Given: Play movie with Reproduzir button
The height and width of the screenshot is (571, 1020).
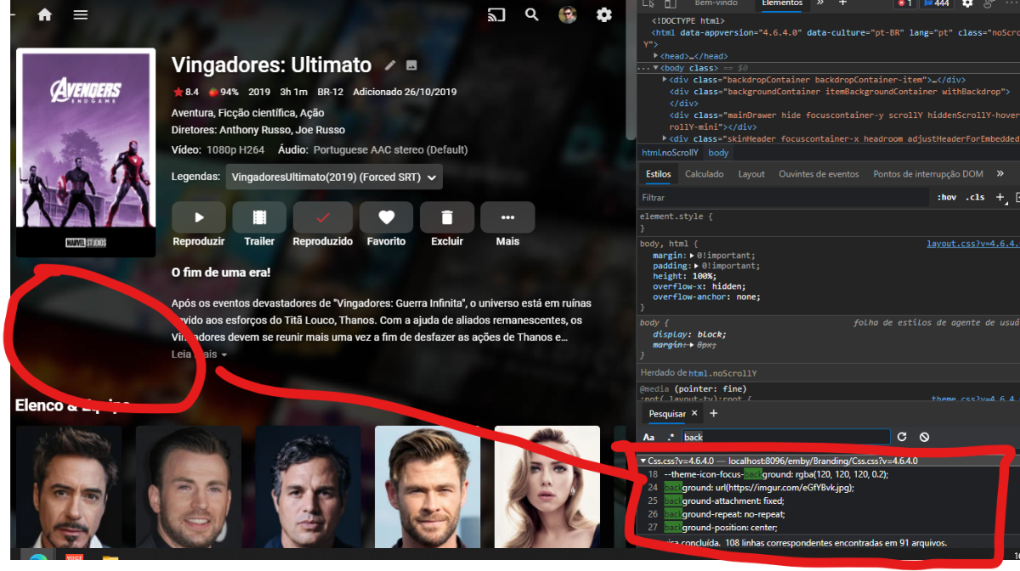Looking at the screenshot, I should 199,218.
